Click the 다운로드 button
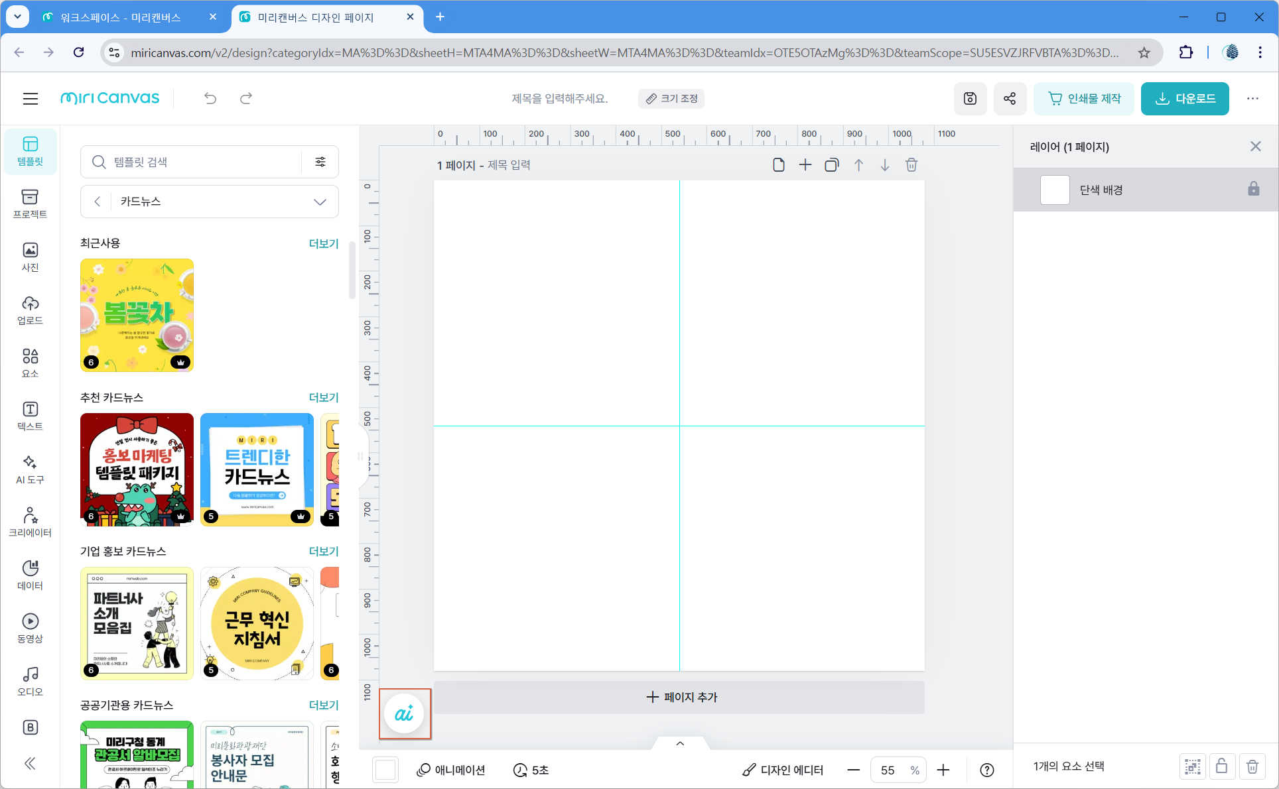1279x789 pixels. 1185,99
